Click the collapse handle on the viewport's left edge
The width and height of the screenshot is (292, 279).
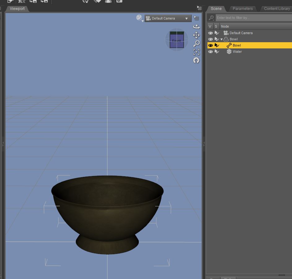pyautogui.click(x=3, y=144)
